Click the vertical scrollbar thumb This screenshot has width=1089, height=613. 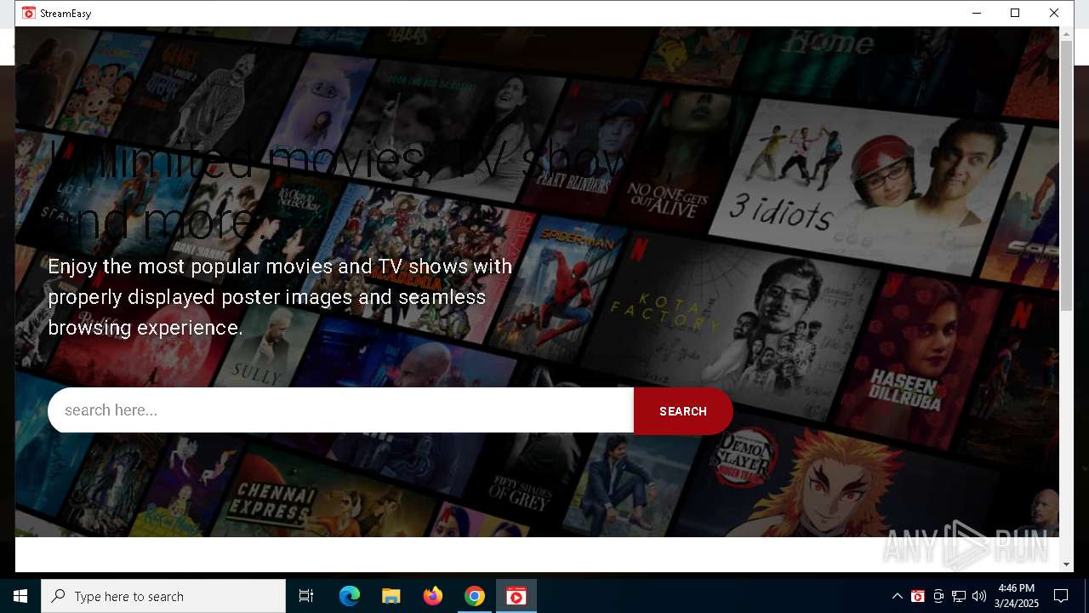click(x=1067, y=175)
